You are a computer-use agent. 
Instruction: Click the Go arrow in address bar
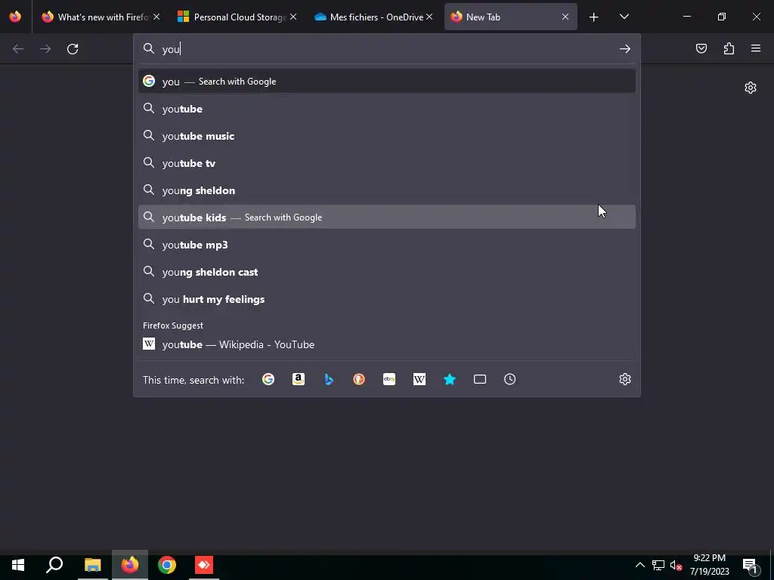point(625,49)
